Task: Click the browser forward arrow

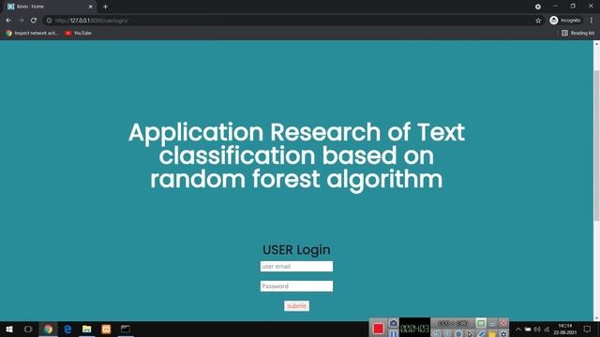Action: (x=21, y=21)
